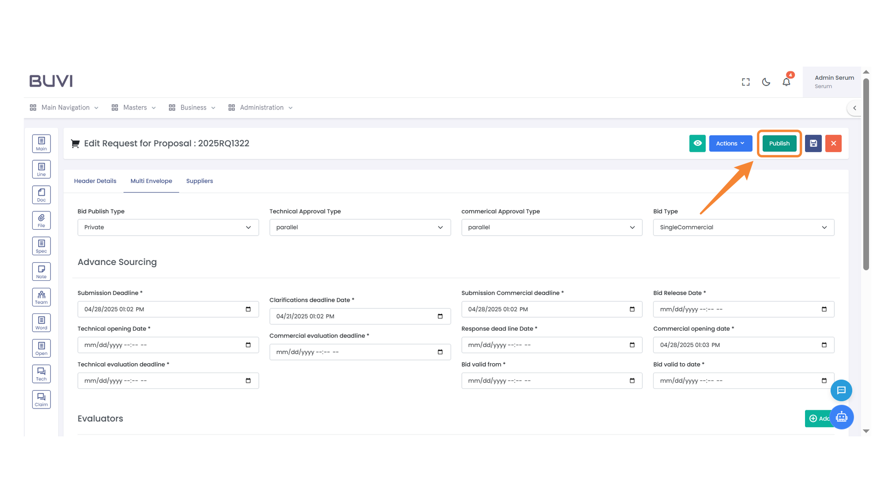Image resolution: width=895 pixels, height=503 pixels.
Task: Click the chatbot robot icon
Action: [841, 417]
